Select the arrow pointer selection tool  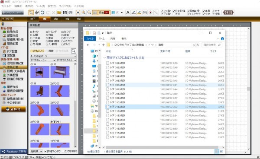click(31, 13)
